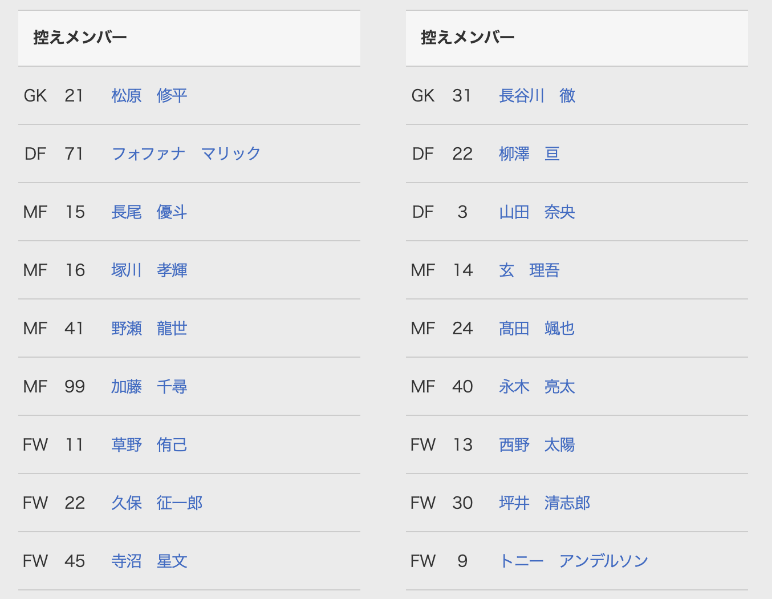Select forward 久保 征一郎
Viewport: 772px width, 599px height.
tap(157, 503)
